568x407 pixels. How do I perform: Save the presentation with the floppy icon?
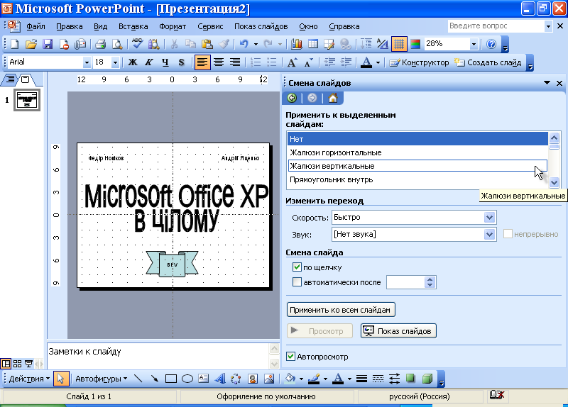[48, 44]
